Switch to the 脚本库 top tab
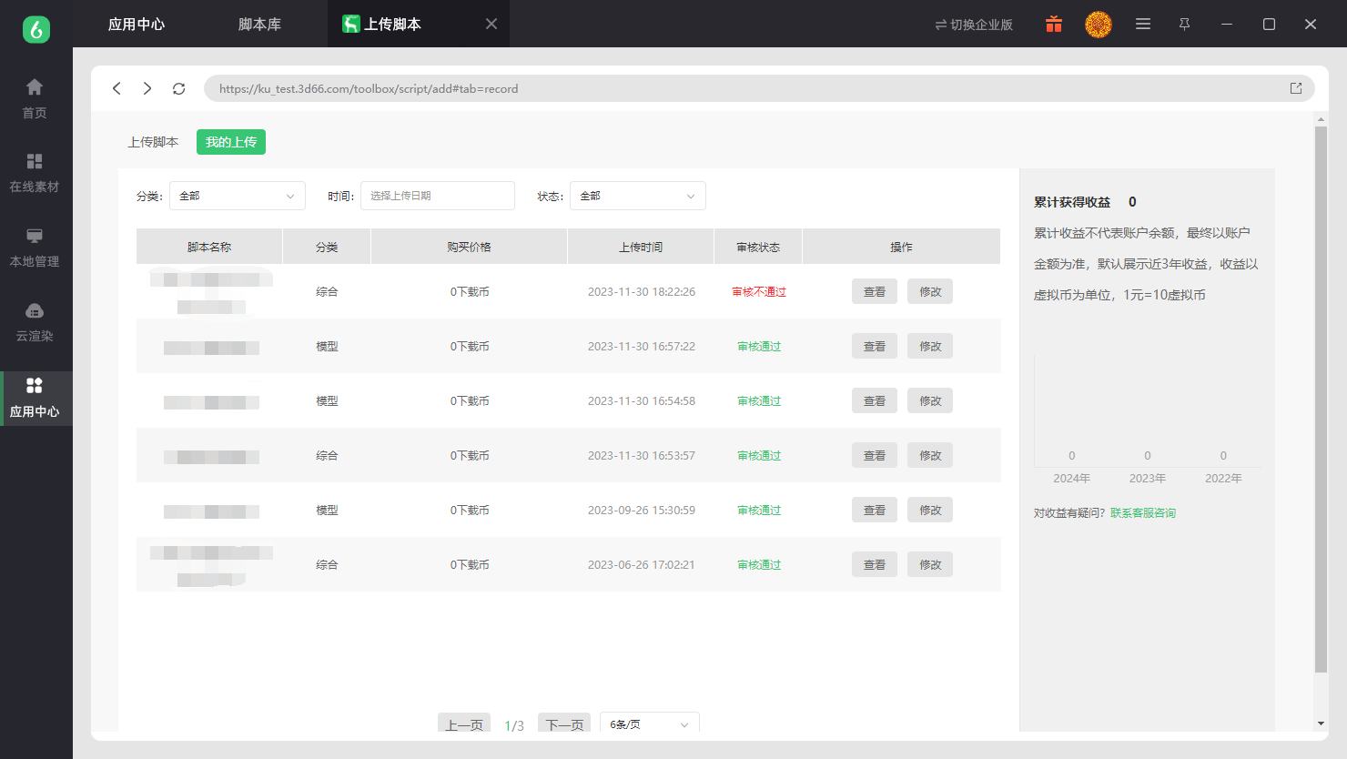The height and width of the screenshot is (759, 1347). tap(259, 25)
